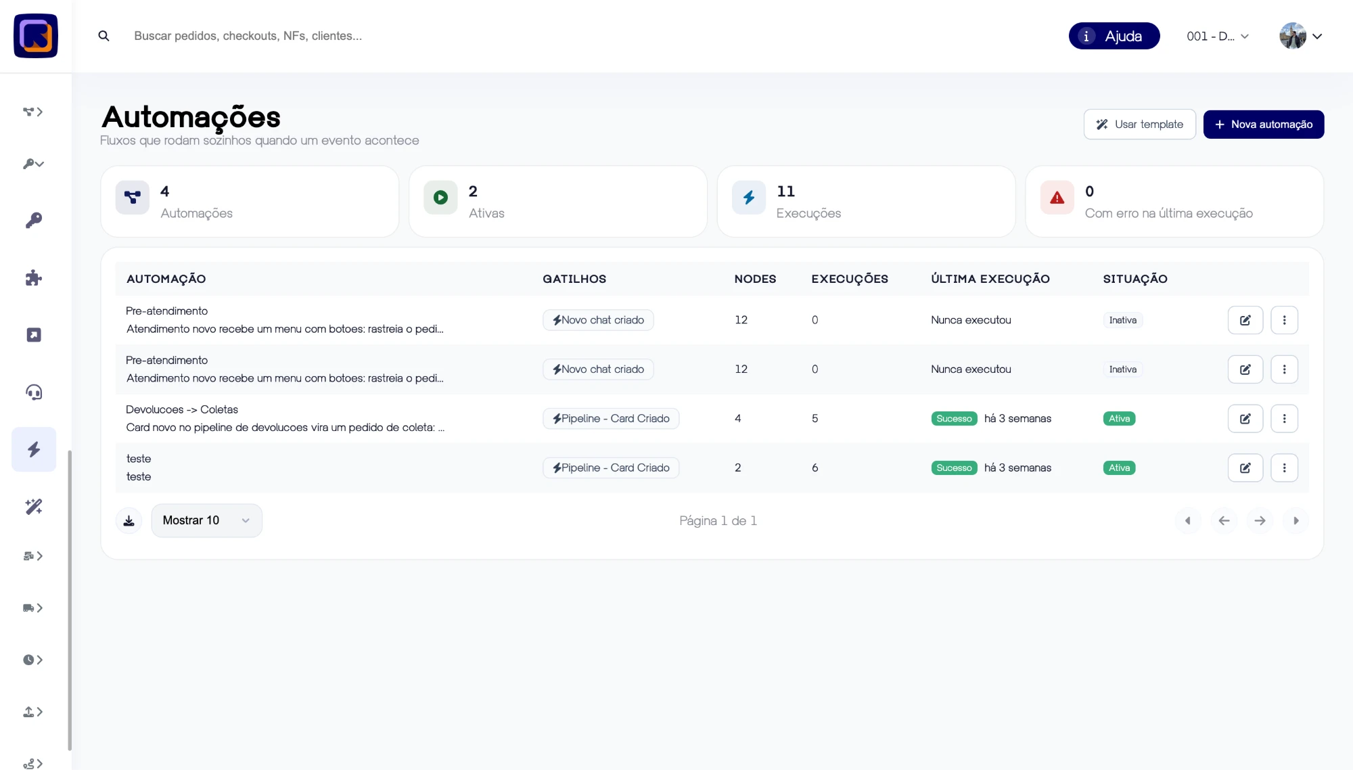Open more options for teste automation

click(1284, 468)
